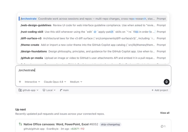Click the +82671 additions count
The height and width of the screenshot is (132, 188).
pyautogui.click(x=75, y=129)
